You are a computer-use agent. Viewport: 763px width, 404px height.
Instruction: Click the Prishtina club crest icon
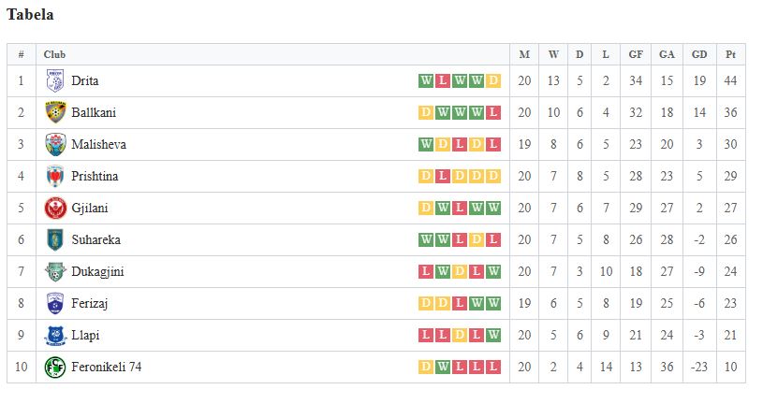click(55, 177)
